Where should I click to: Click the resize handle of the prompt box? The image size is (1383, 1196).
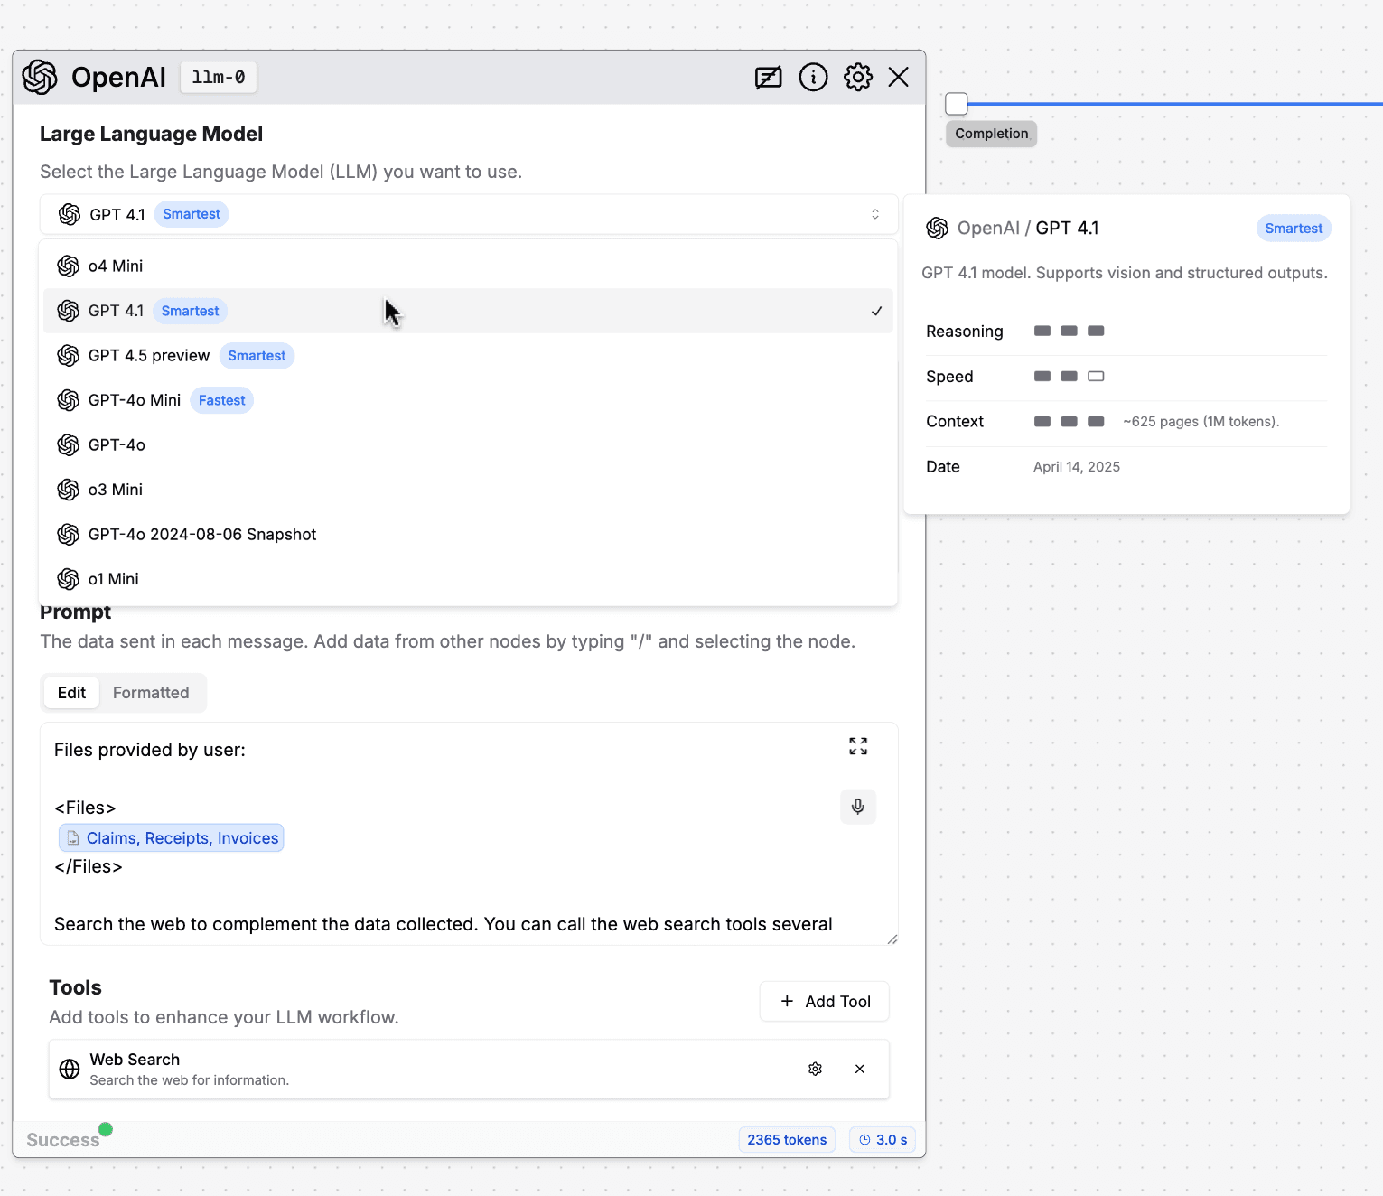click(892, 939)
